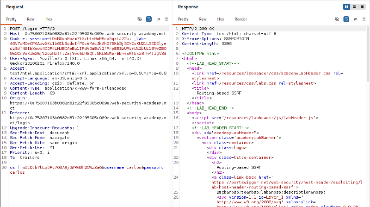Click section class academyLabBanner line
This screenshot has height=207, width=370.
[239, 138]
